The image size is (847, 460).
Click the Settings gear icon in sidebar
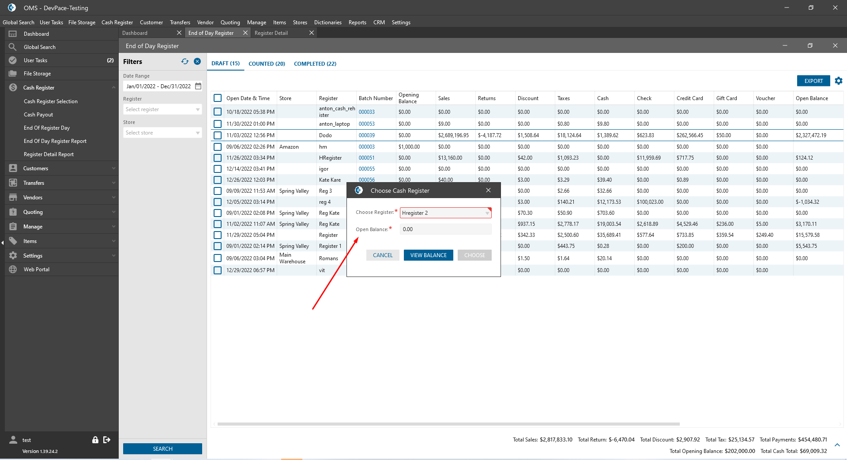13,256
